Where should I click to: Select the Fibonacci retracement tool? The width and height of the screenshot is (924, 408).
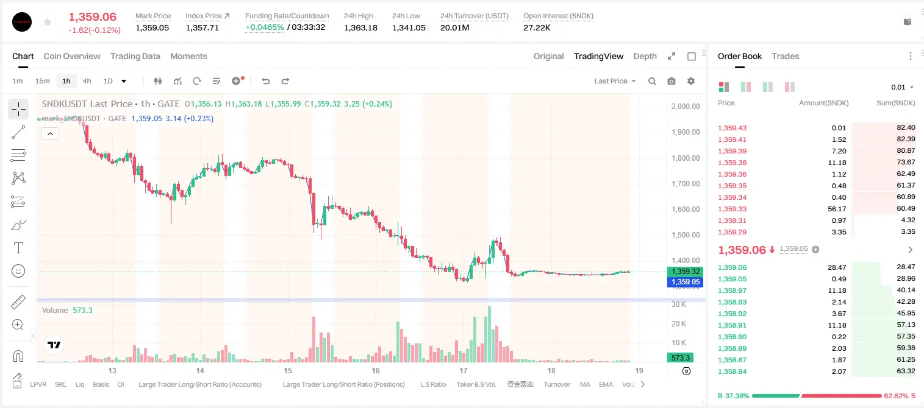pyautogui.click(x=18, y=155)
